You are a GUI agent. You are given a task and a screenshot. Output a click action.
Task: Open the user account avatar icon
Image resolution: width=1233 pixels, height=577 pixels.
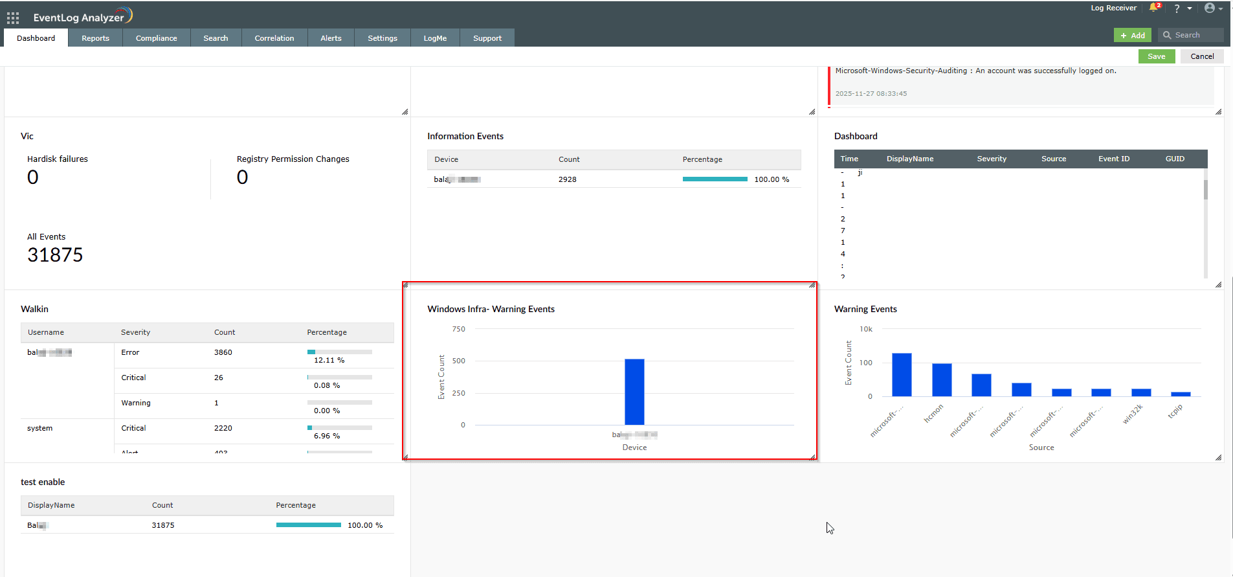1209,8
